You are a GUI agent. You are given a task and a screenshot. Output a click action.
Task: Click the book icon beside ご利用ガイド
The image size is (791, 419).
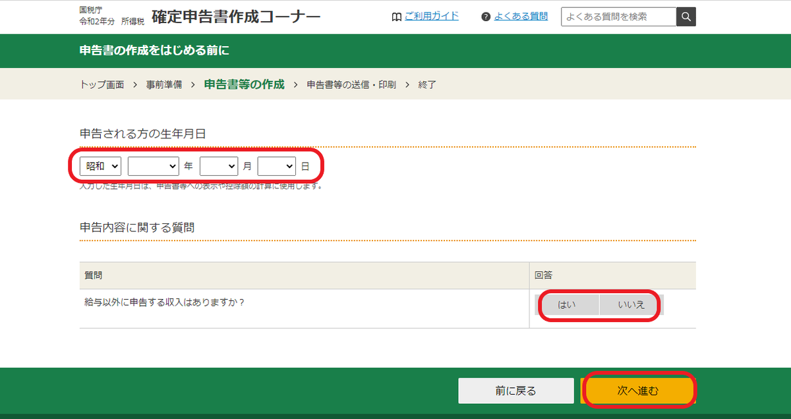click(x=396, y=16)
